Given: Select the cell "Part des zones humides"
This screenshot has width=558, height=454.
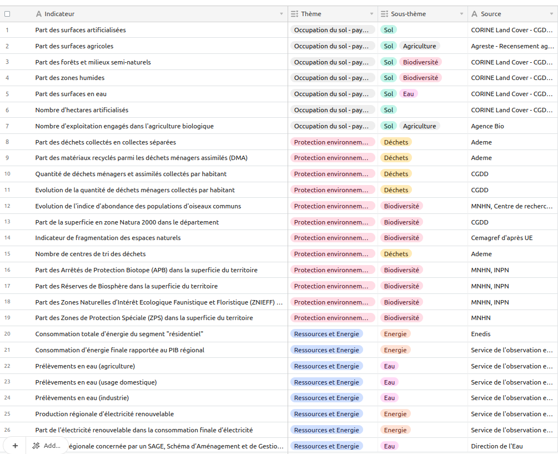Looking at the screenshot, I should coord(70,78).
